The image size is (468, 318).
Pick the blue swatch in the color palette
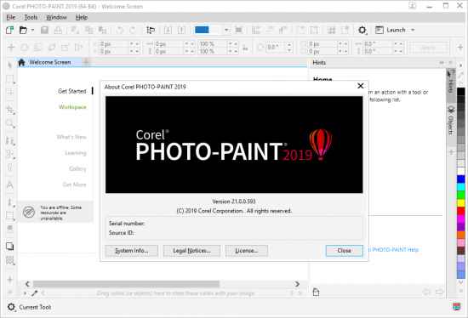point(461,179)
